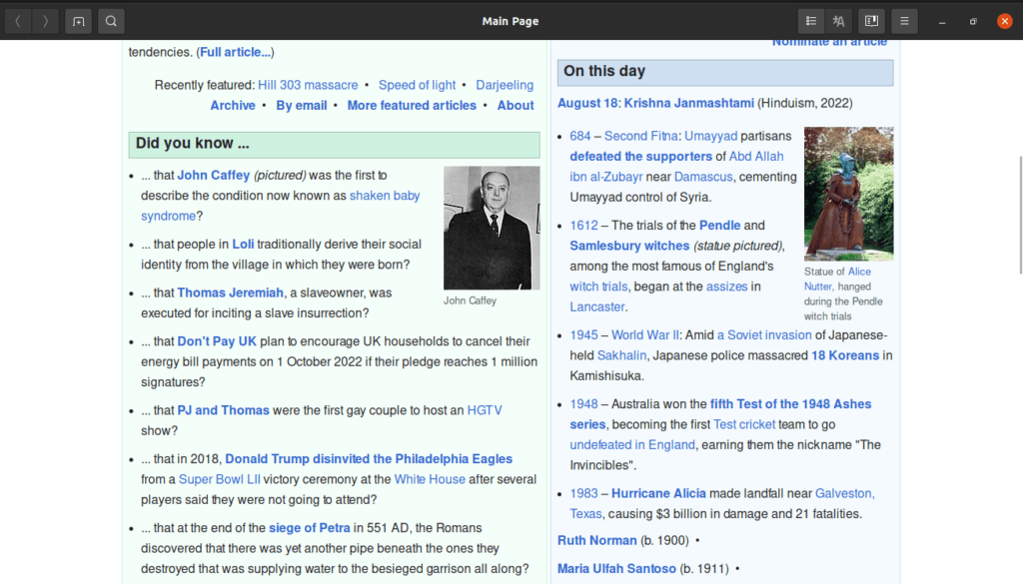Click the Alice Nutter statue image
The image size is (1023, 584).
tap(849, 194)
